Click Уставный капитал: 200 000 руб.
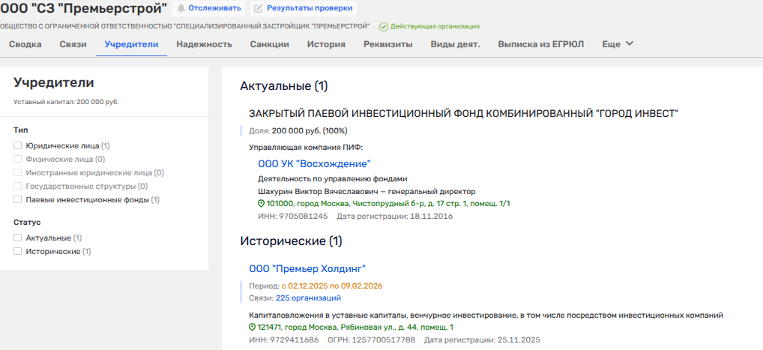This screenshot has height=350, width=763. point(66,102)
